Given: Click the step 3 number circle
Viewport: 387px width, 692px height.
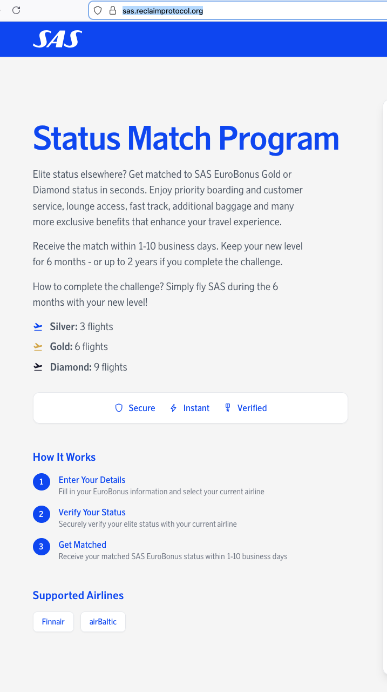Looking at the screenshot, I should coord(42,547).
